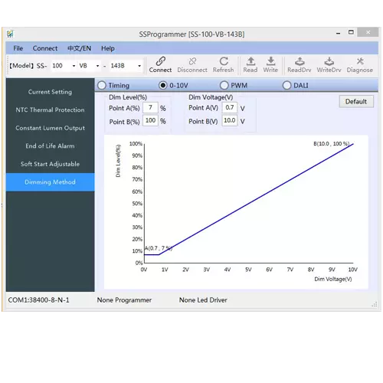Click the WriteDrv toolbar icon
The height and width of the screenshot is (383, 383).
tap(329, 61)
